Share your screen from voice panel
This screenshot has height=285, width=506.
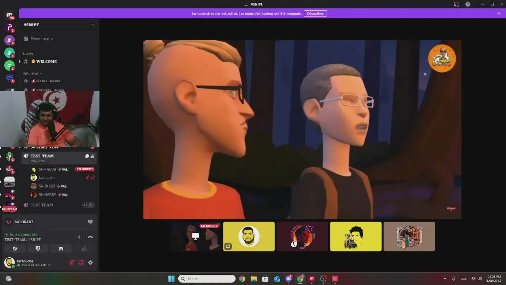[38, 249]
